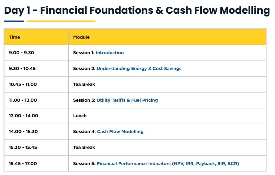Open the Session 4 Cash Flow Modelling link

click(x=120, y=132)
